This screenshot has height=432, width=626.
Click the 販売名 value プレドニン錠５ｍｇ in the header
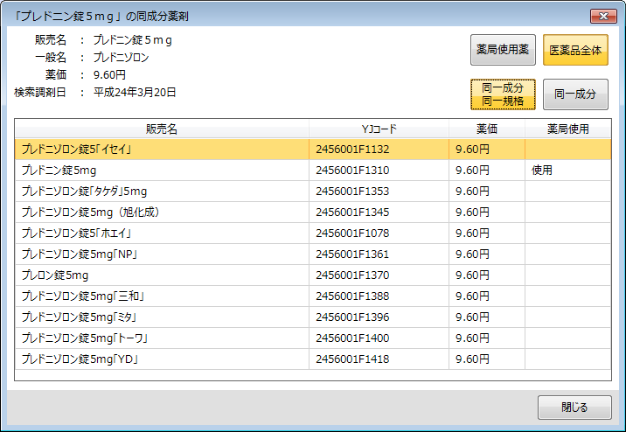pyautogui.click(x=133, y=40)
